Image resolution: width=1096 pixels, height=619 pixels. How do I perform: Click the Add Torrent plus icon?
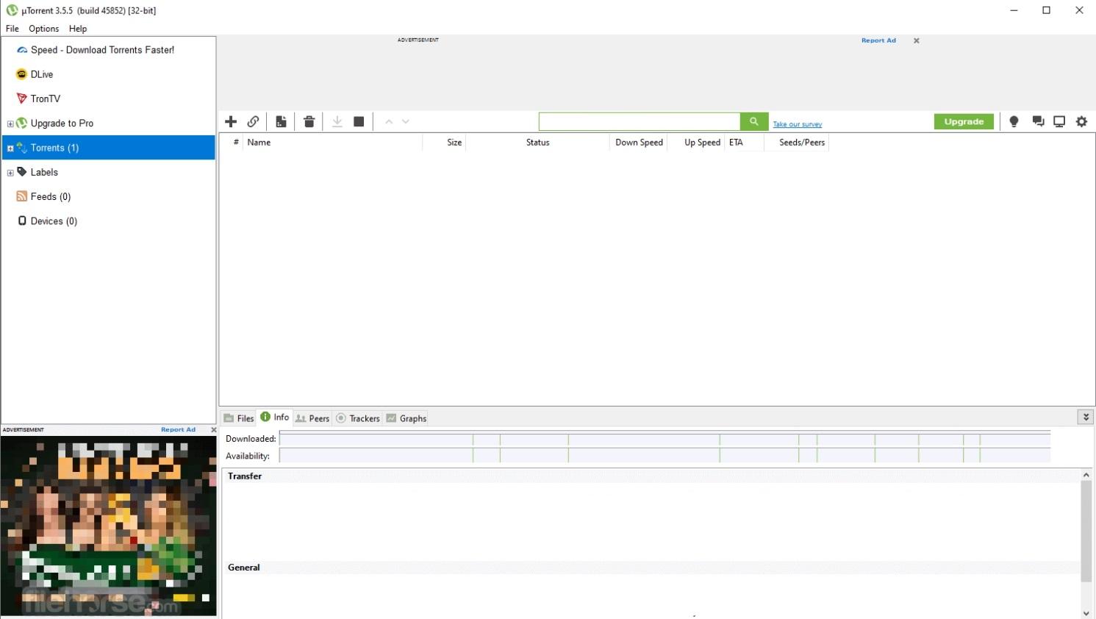[231, 121]
